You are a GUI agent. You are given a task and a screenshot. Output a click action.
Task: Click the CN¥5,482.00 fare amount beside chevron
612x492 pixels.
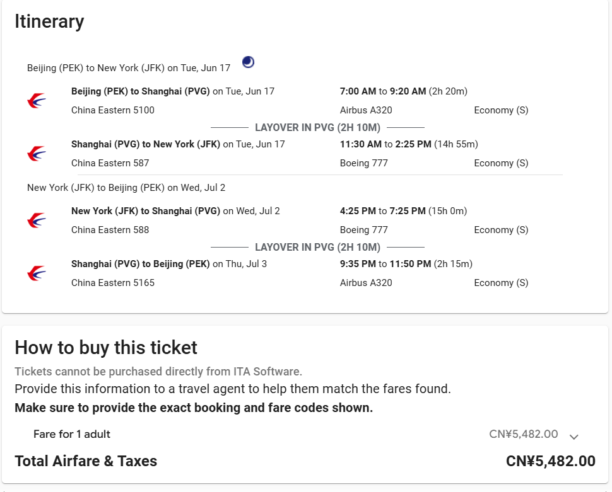tap(523, 434)
